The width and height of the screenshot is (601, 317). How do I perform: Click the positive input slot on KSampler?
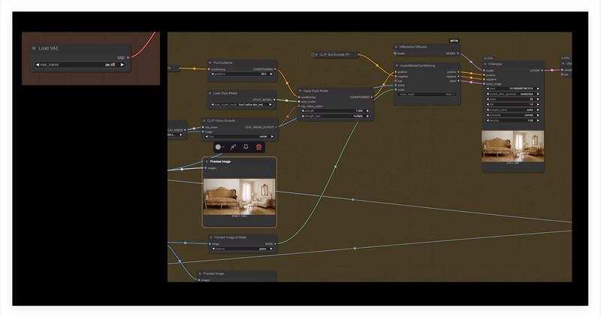[485, 75]
